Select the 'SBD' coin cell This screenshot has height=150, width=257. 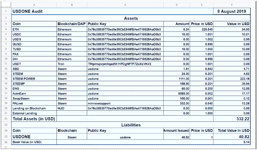click(34, 69)
